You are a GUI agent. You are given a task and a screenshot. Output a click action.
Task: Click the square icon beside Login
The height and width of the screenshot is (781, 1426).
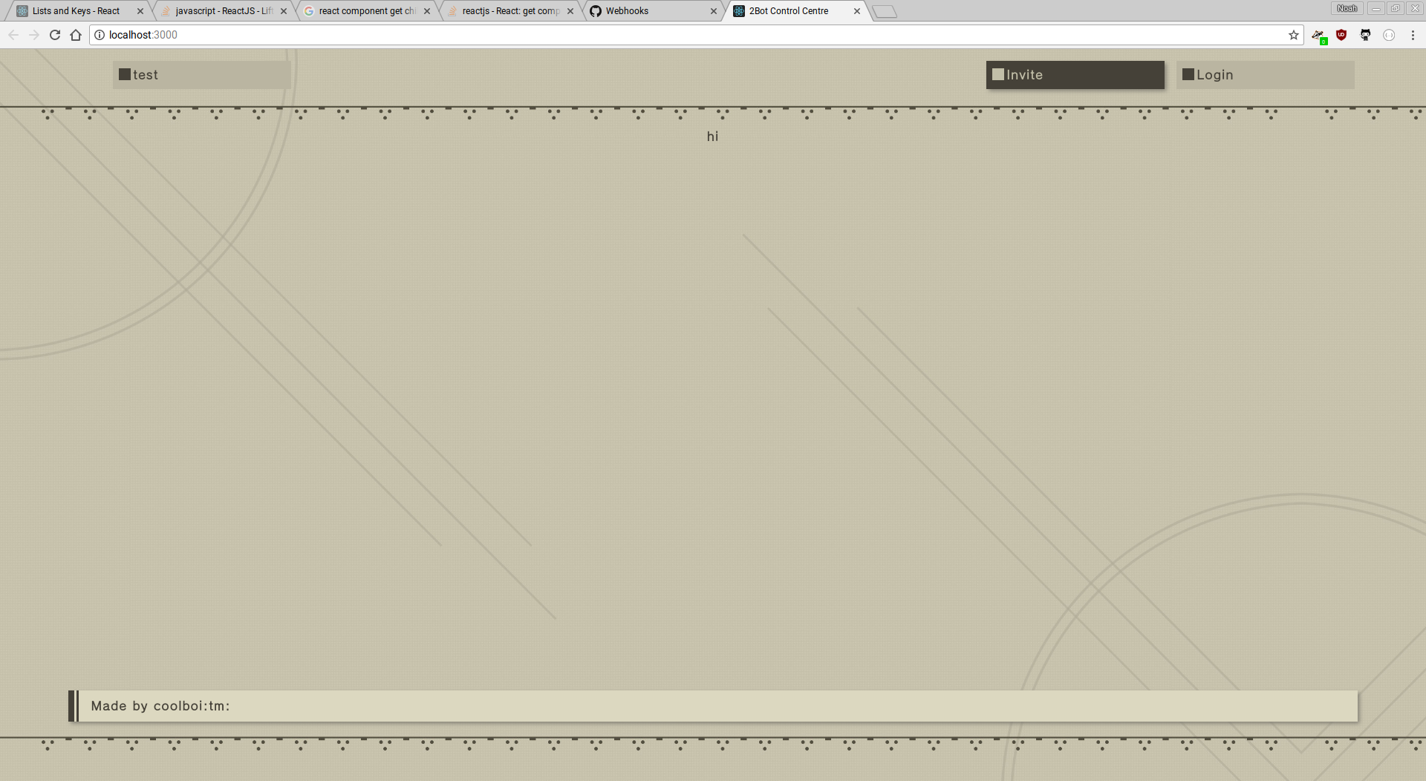(x=1188, y=74)
